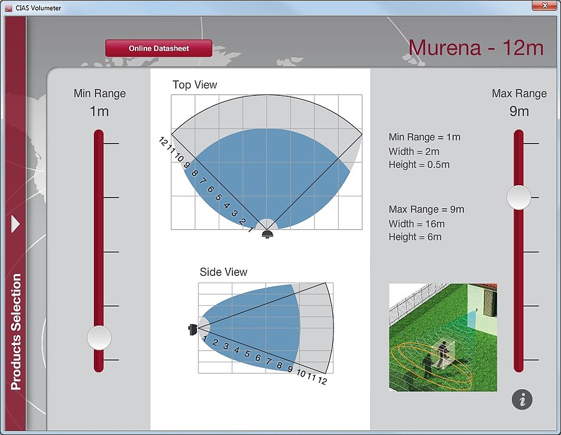Click the 'Min Range = 1m' text
Screen dimensions: 561x435
coord(425,137)
